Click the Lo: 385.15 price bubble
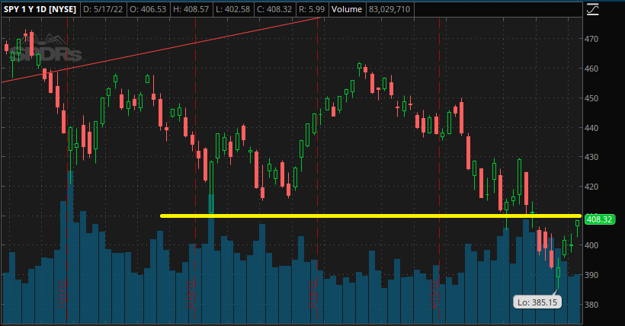 click(x=537, y=302)
